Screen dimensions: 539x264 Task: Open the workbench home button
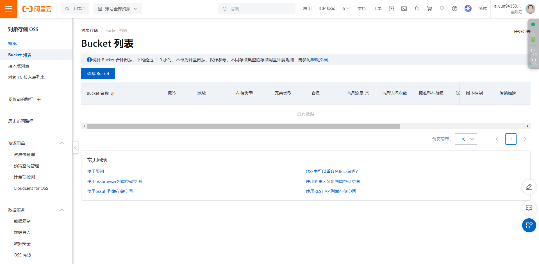[x=75, y=9]
